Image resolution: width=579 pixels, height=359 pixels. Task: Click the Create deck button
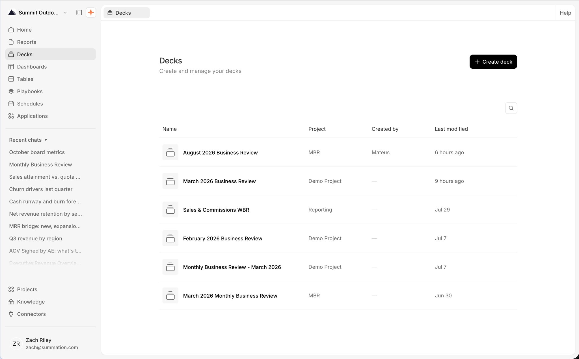point(493,62)
